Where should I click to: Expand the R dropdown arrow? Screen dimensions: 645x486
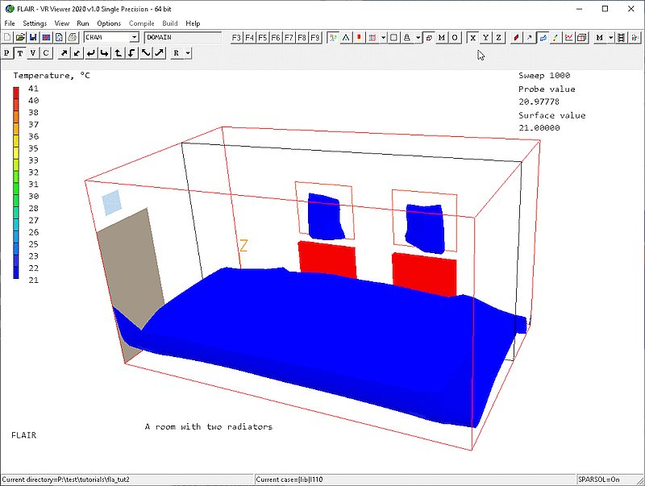click(188, 53)
